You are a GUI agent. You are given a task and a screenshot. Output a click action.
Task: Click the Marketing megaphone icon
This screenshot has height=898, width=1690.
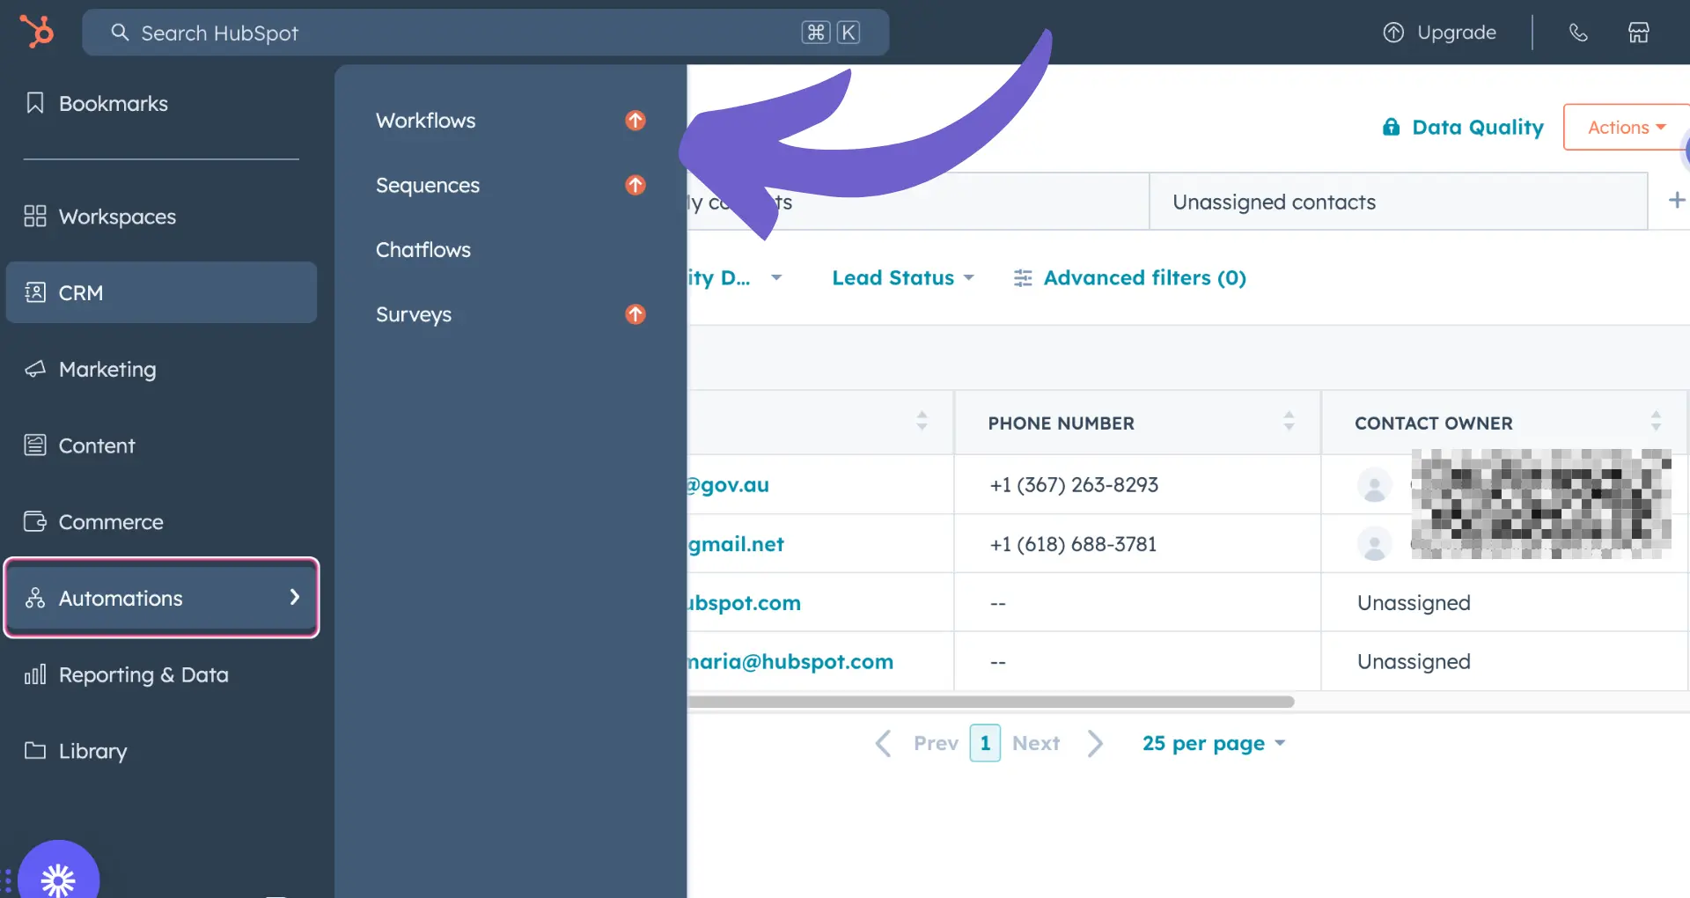pyautogui.click(x=35, y=369)
